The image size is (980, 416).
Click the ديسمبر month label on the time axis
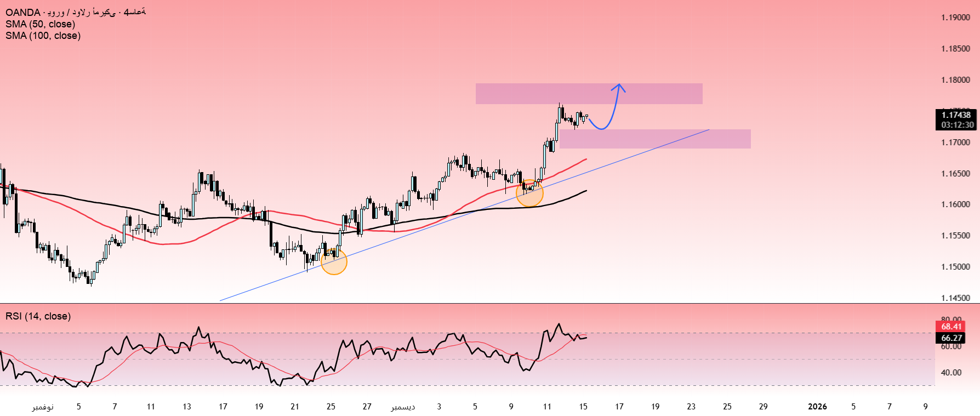[x=403, y=407]
